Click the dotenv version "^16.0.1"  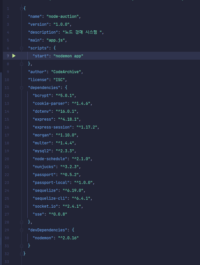66,111
